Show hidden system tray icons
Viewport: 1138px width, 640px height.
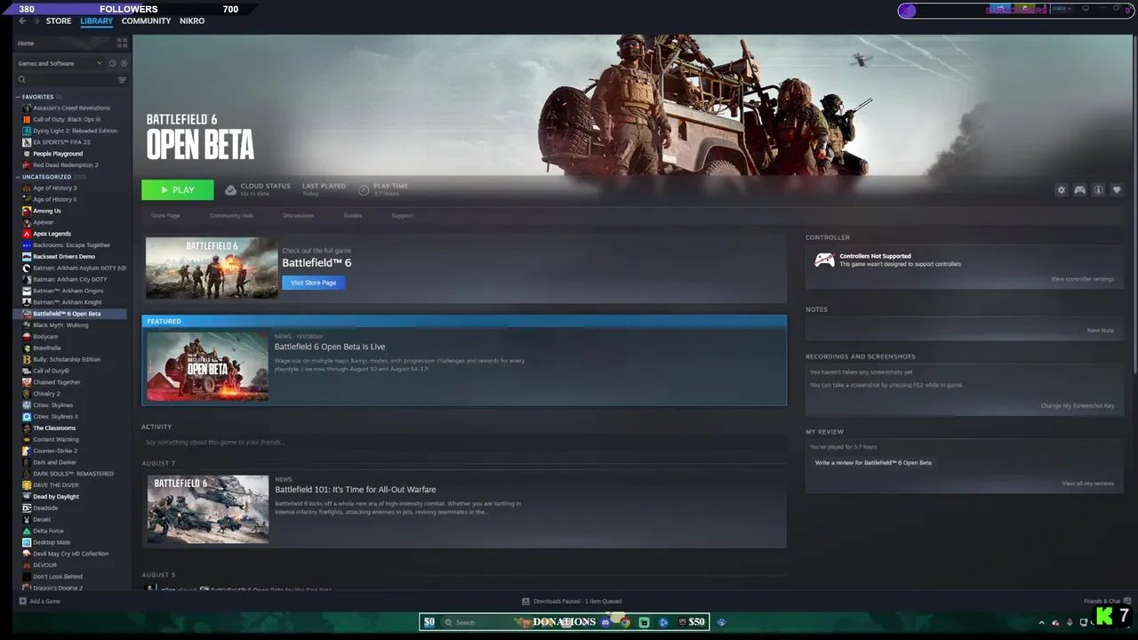(1041, 622)
